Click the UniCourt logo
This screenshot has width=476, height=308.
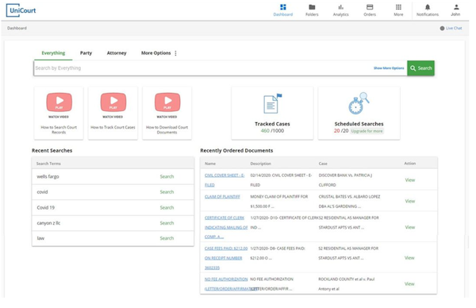[x=21, y=10]
